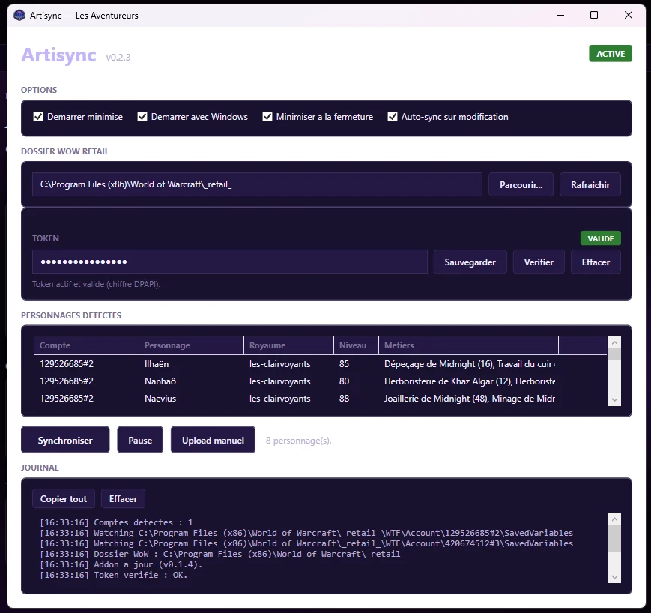
Task: Focus the masked token input field
Action: [x=229, y=262]
